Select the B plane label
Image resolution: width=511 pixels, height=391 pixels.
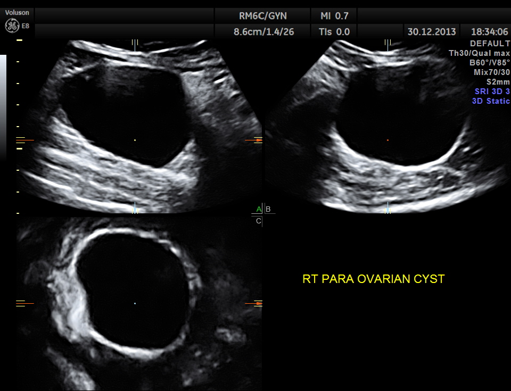(x=268, y=209)
